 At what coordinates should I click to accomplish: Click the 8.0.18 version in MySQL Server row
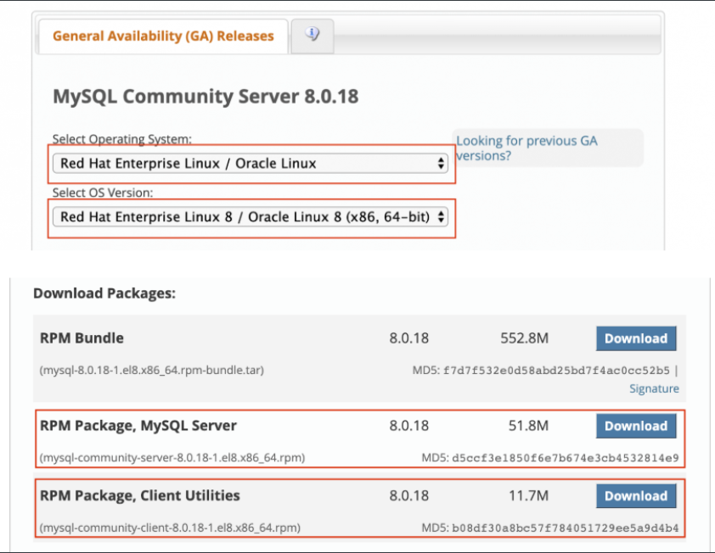[x=409, y=426]
